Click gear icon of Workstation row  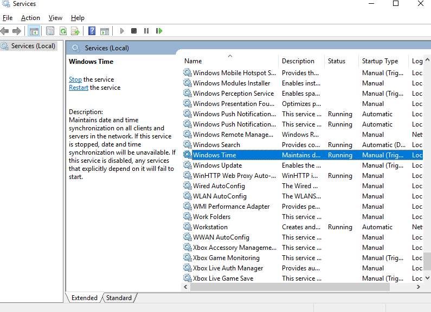tap(187, 227)
